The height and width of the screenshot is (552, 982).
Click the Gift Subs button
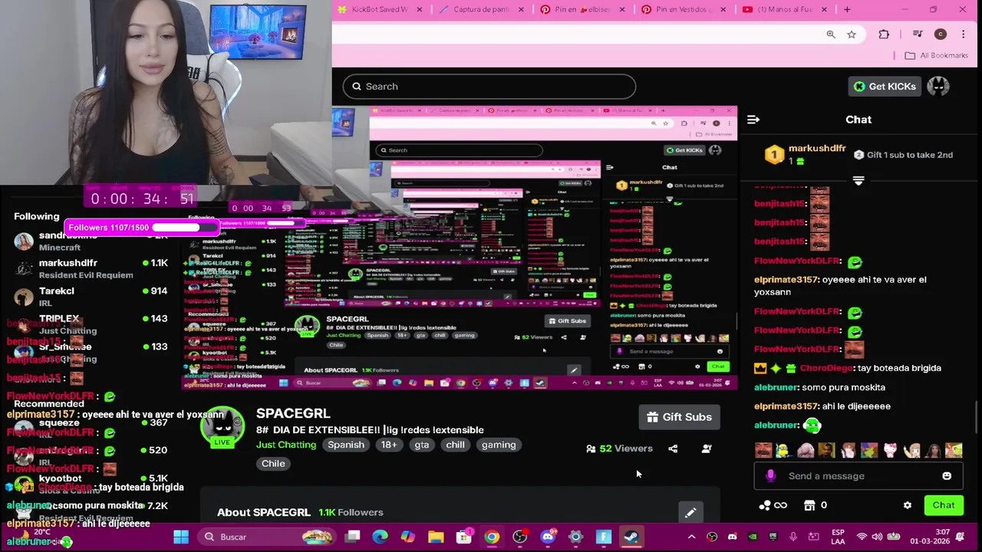[679, 417]
